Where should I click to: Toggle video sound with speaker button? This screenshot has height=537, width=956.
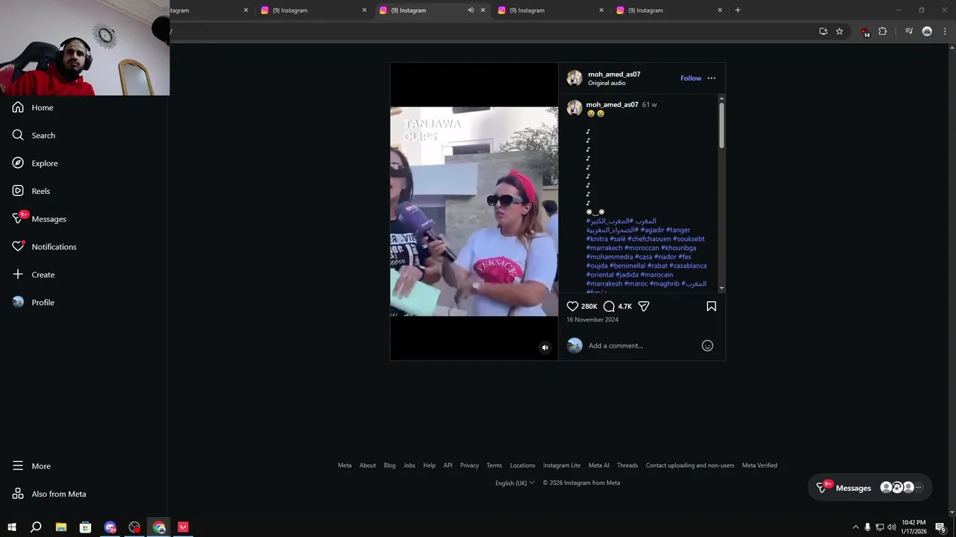(545, 348)
